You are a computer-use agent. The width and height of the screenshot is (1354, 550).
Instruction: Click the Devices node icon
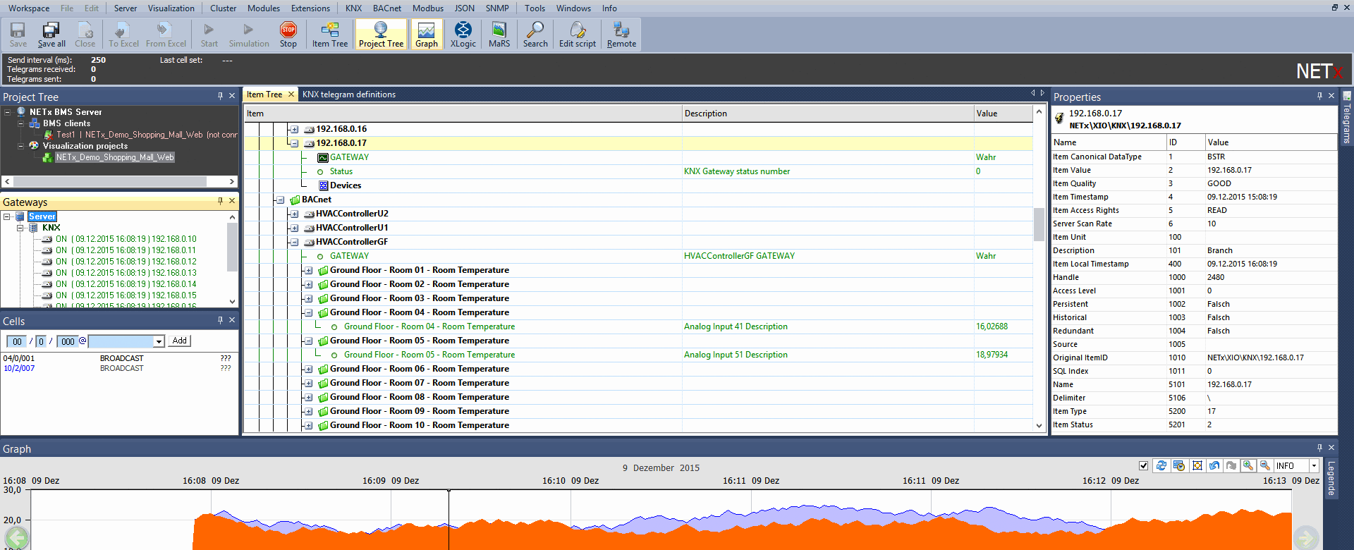click(x=323, y=185)
